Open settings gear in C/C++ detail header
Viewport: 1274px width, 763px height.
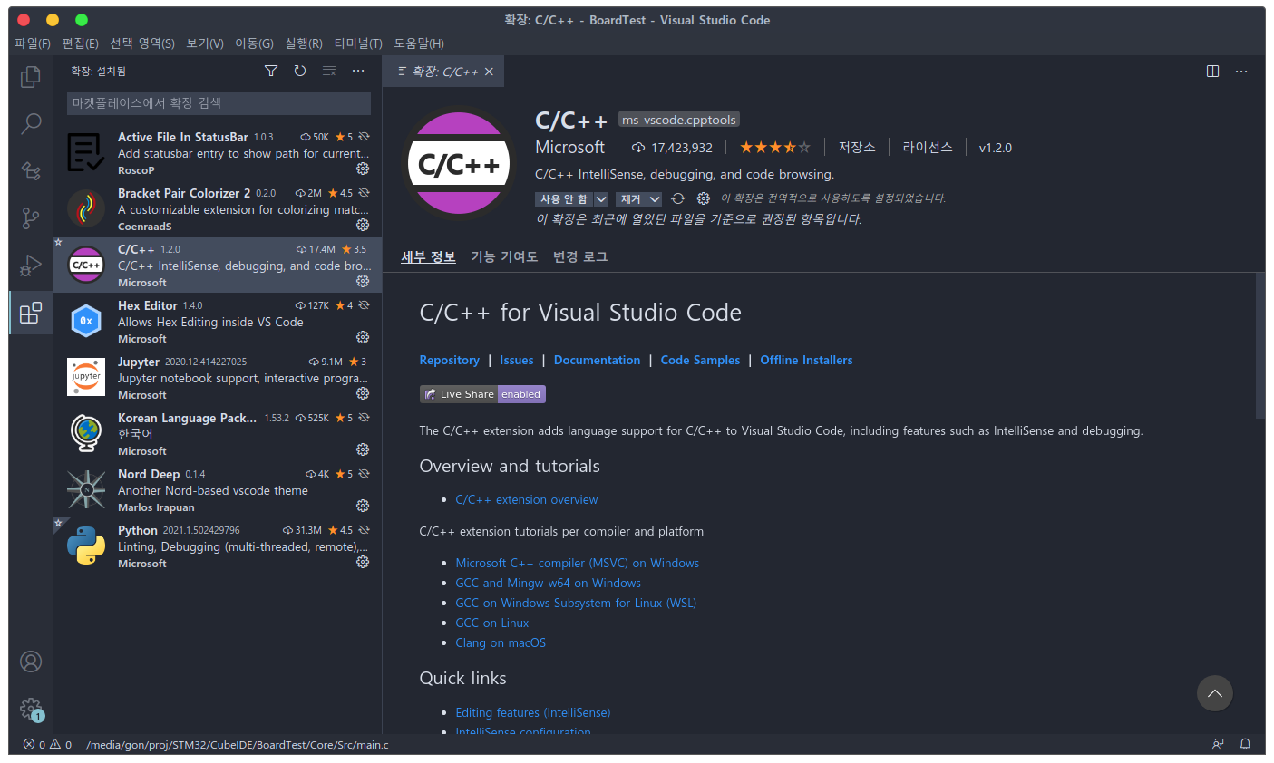click(703, 198)
